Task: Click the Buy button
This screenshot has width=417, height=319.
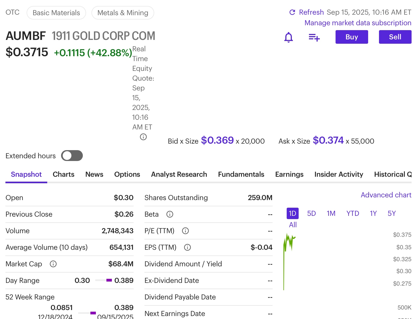Action: 352,37
